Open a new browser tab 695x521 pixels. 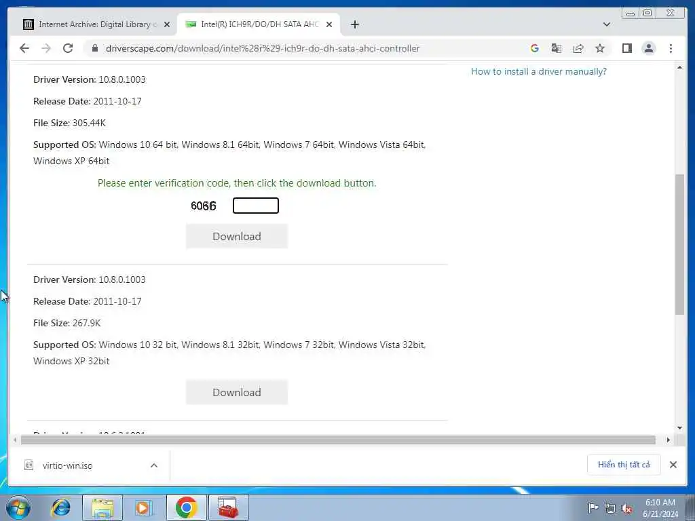(x=354, y=24)
